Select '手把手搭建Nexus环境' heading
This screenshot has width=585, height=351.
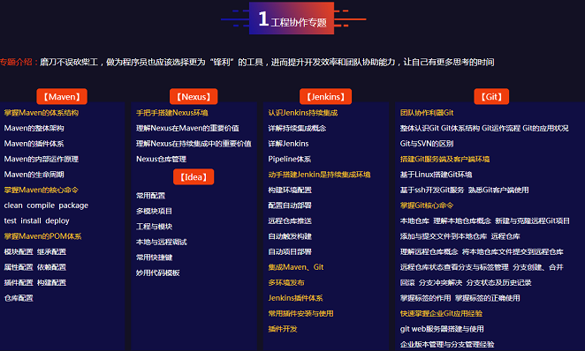[x=172, y=113]
